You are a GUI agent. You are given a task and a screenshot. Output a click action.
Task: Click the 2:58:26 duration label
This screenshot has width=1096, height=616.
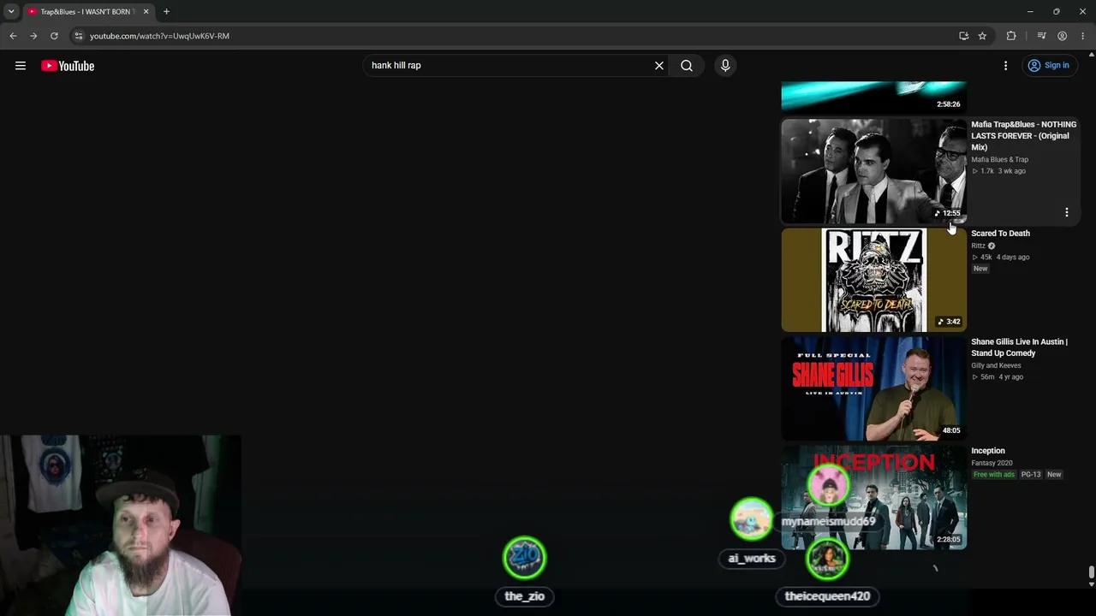click(949, 104)
